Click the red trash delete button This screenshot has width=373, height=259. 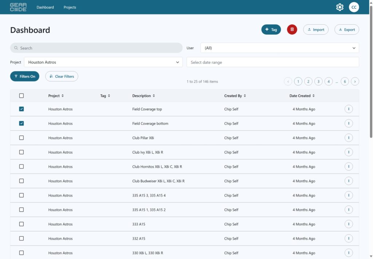click(292, 30)
